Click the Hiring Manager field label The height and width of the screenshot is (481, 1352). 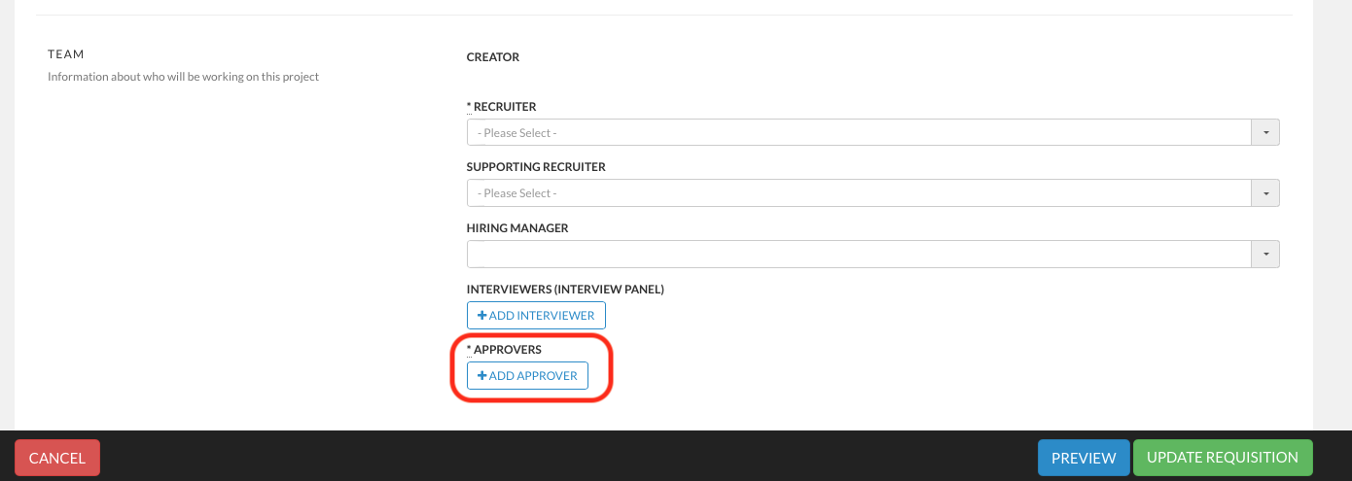click(517, 228)
